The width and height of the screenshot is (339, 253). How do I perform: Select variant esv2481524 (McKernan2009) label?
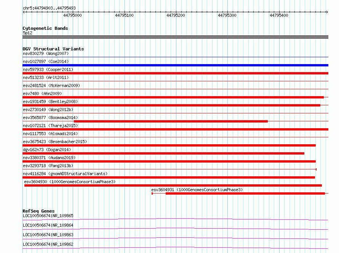tap(51, 85)
